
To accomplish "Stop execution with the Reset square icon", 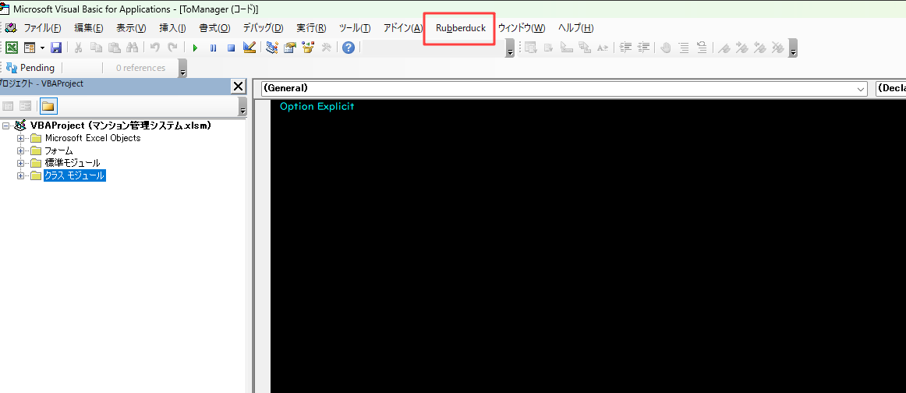I will pos(231,48).
